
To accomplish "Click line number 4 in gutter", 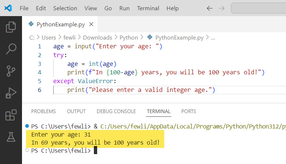I will 39,72.
